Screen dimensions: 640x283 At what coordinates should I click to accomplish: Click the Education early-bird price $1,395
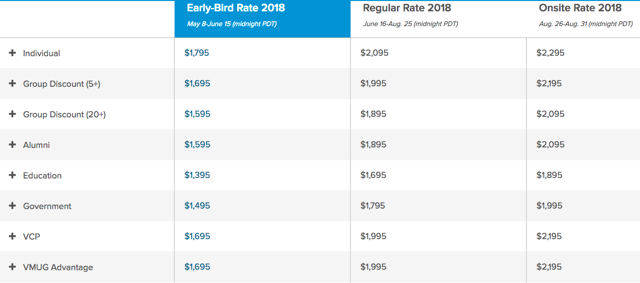click(x=197, y=175)
